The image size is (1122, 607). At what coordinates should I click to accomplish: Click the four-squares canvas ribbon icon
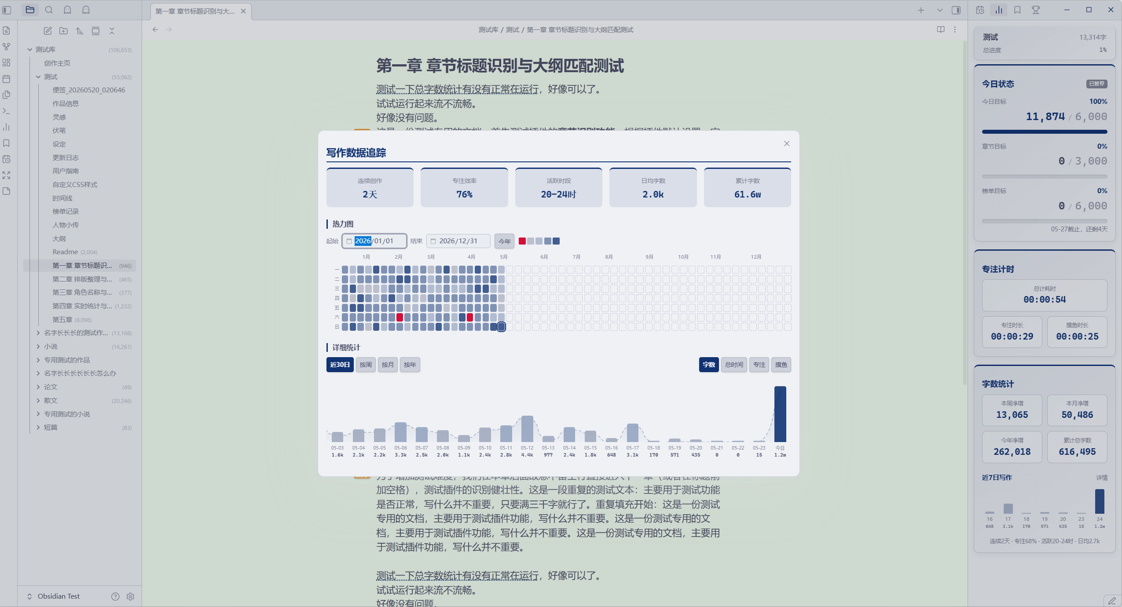(x=7, y=62)
